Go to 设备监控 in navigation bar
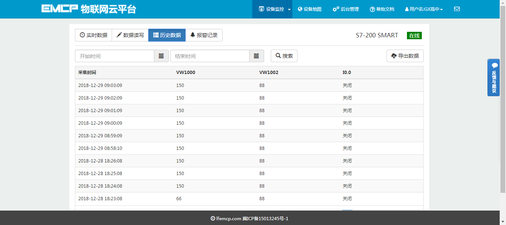The image size is (506, 225). [271, 9]
